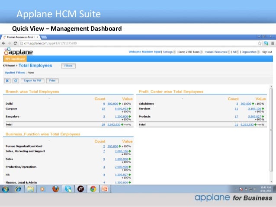Open the Branch Total value 8,692,933 link

(x=114, y=124)
